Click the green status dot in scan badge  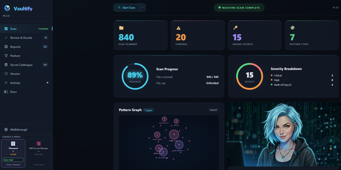[x=220, y=7]
